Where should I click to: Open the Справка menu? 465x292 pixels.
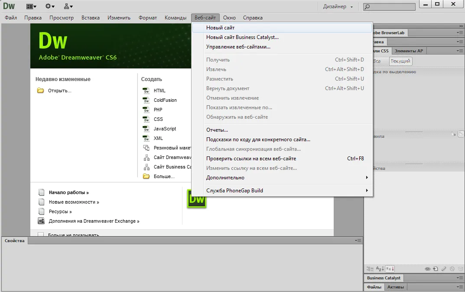pyautogui.click(x=253, y=18)
